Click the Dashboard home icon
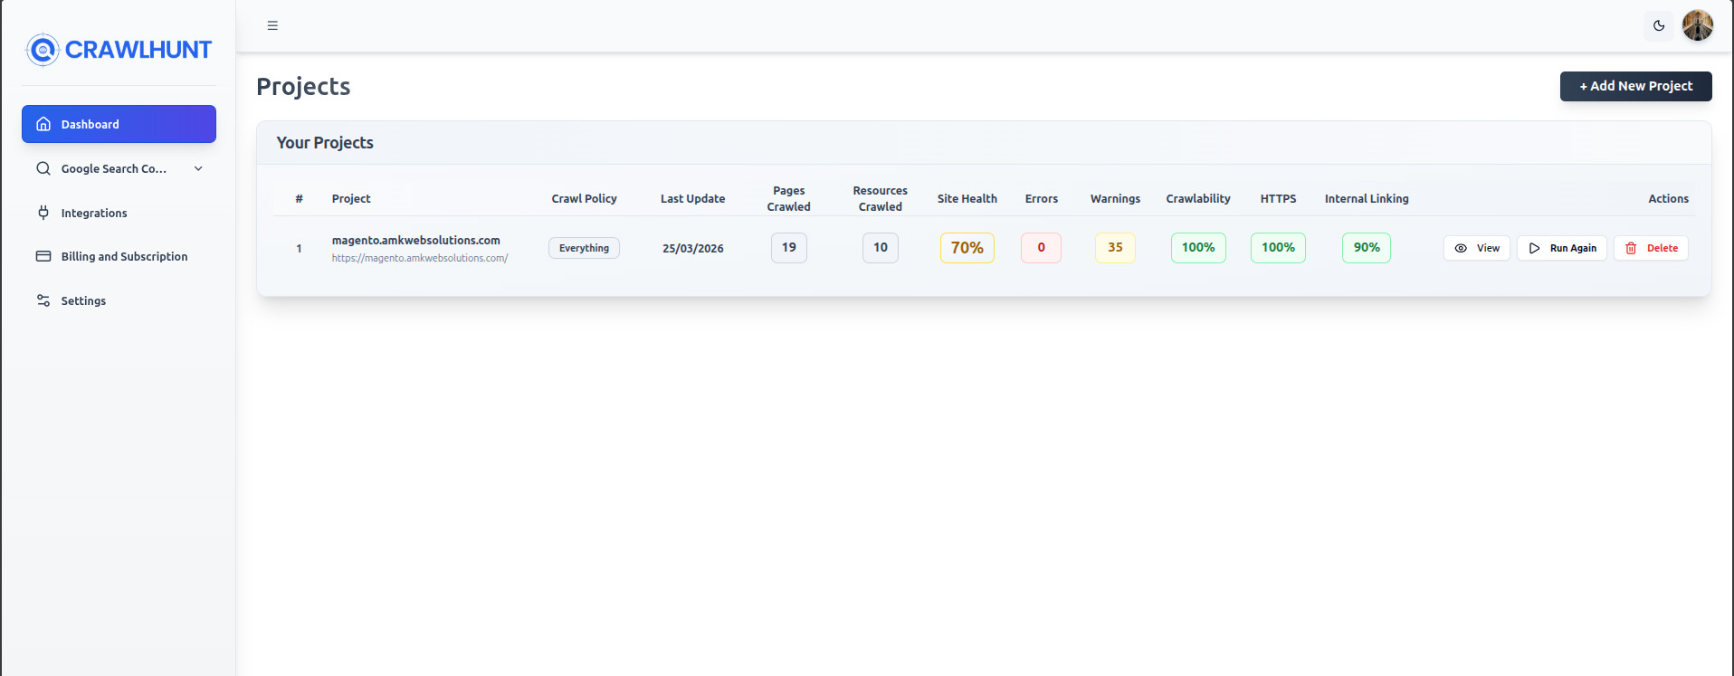The image size is (1734, 676). click(x=43, y=124)
